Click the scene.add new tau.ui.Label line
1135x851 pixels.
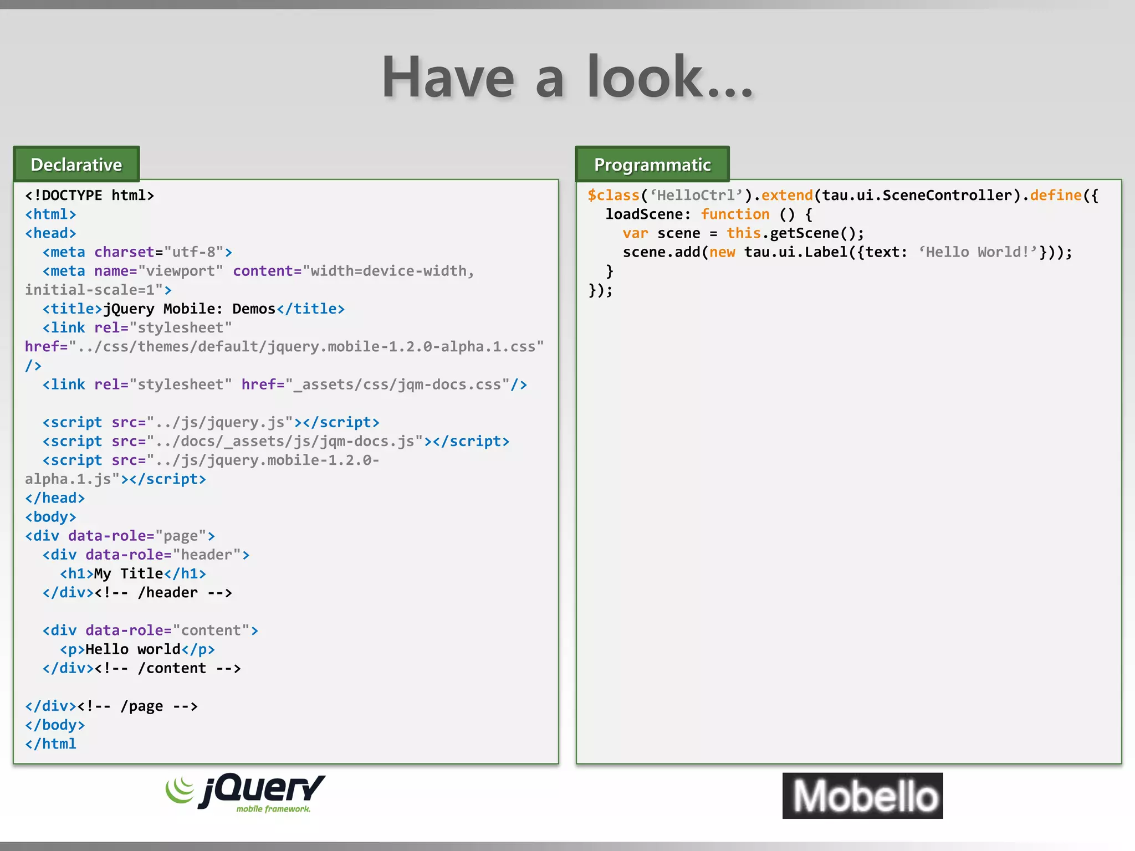tap(847, 252)
